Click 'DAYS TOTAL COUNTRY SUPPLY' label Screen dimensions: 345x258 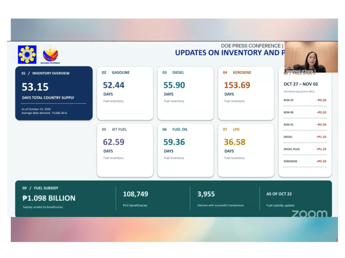tap(48, 97)
